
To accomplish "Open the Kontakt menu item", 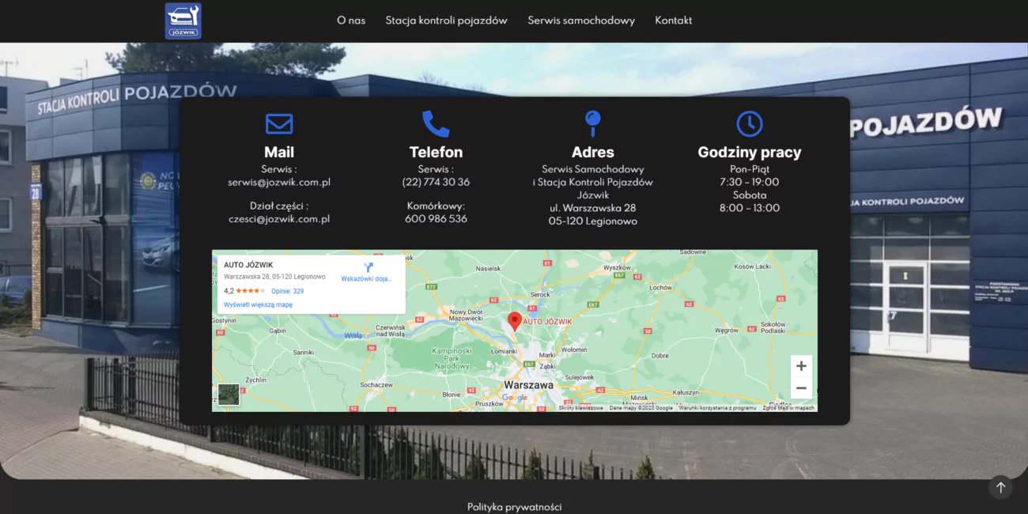I will 673,21.
